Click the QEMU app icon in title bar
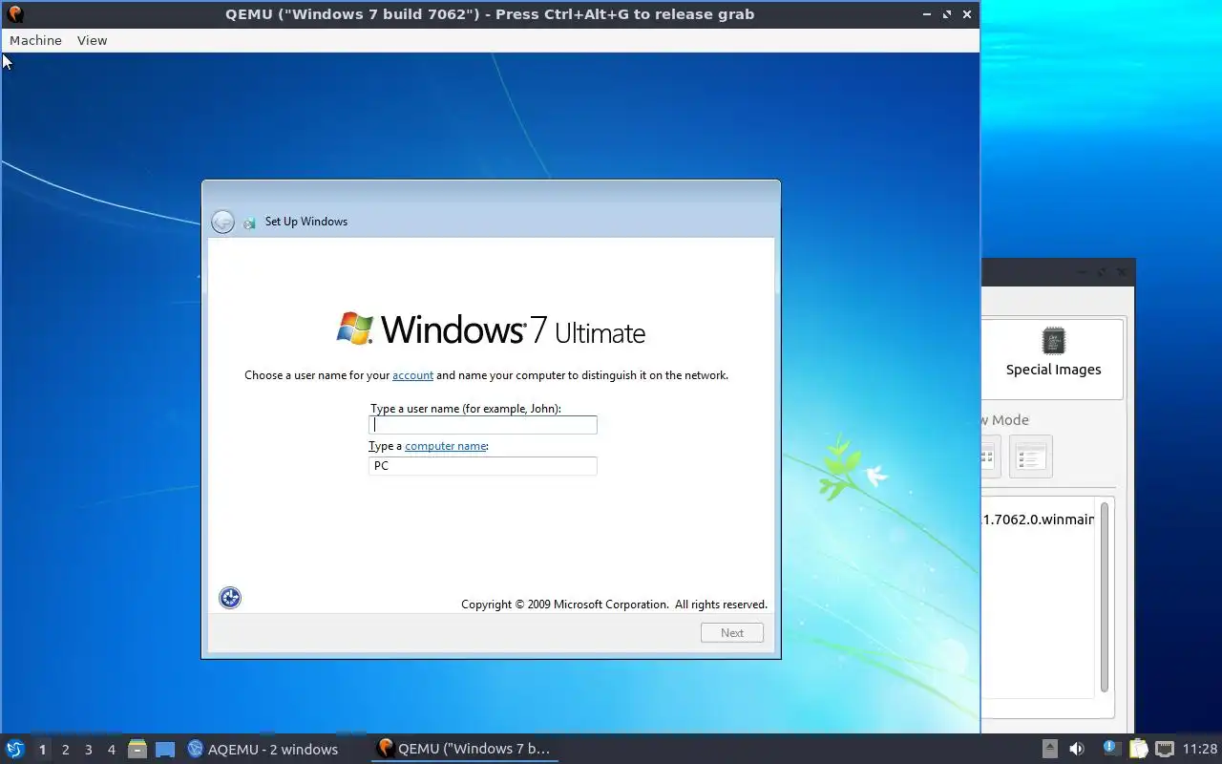The height and width of the screenshot is (764, 1222). (x=14, y=14)
